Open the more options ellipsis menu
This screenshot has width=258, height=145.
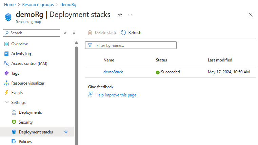point(130,15)
